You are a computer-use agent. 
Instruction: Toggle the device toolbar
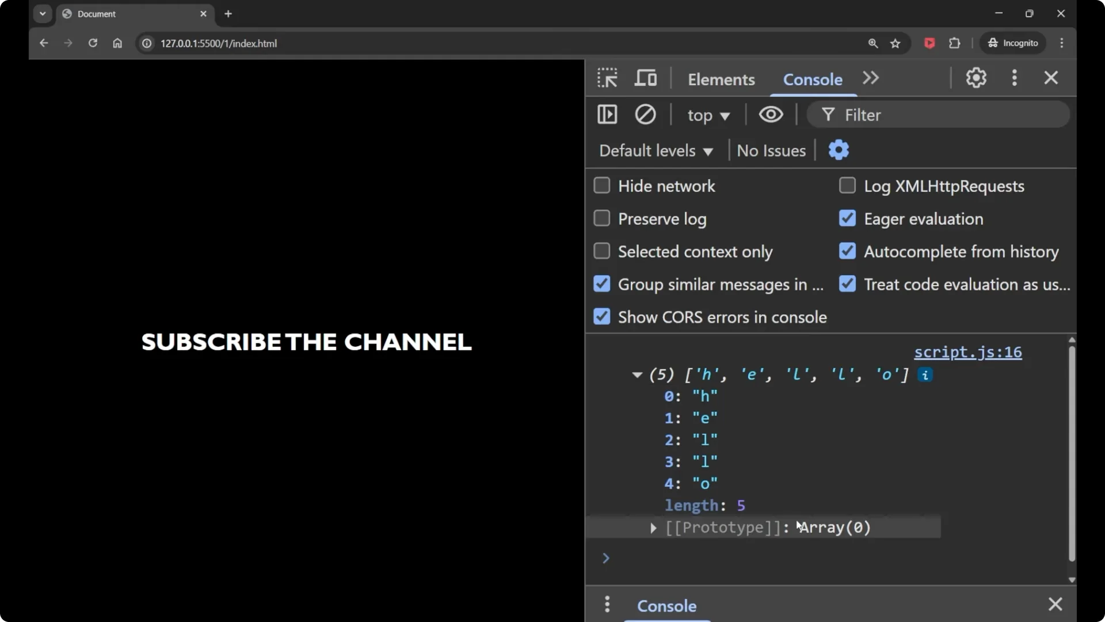pos(646,78)
